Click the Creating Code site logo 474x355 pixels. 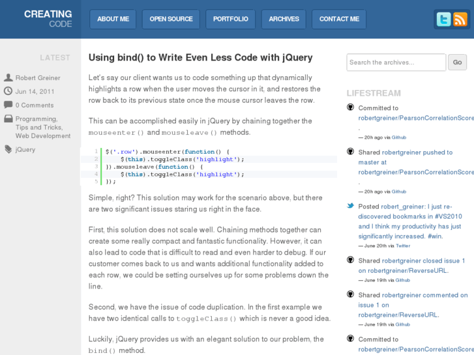coord(48,18)
